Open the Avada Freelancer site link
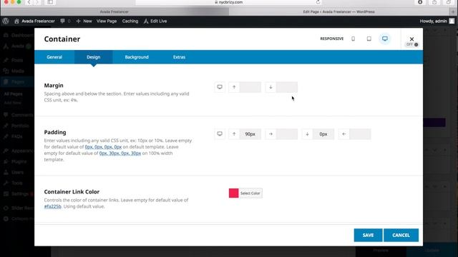This screenshot has width=458, height=257. point(35,21)
